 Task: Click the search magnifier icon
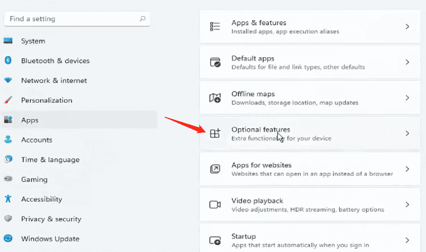pyautogui.click(x=143, y=19)
